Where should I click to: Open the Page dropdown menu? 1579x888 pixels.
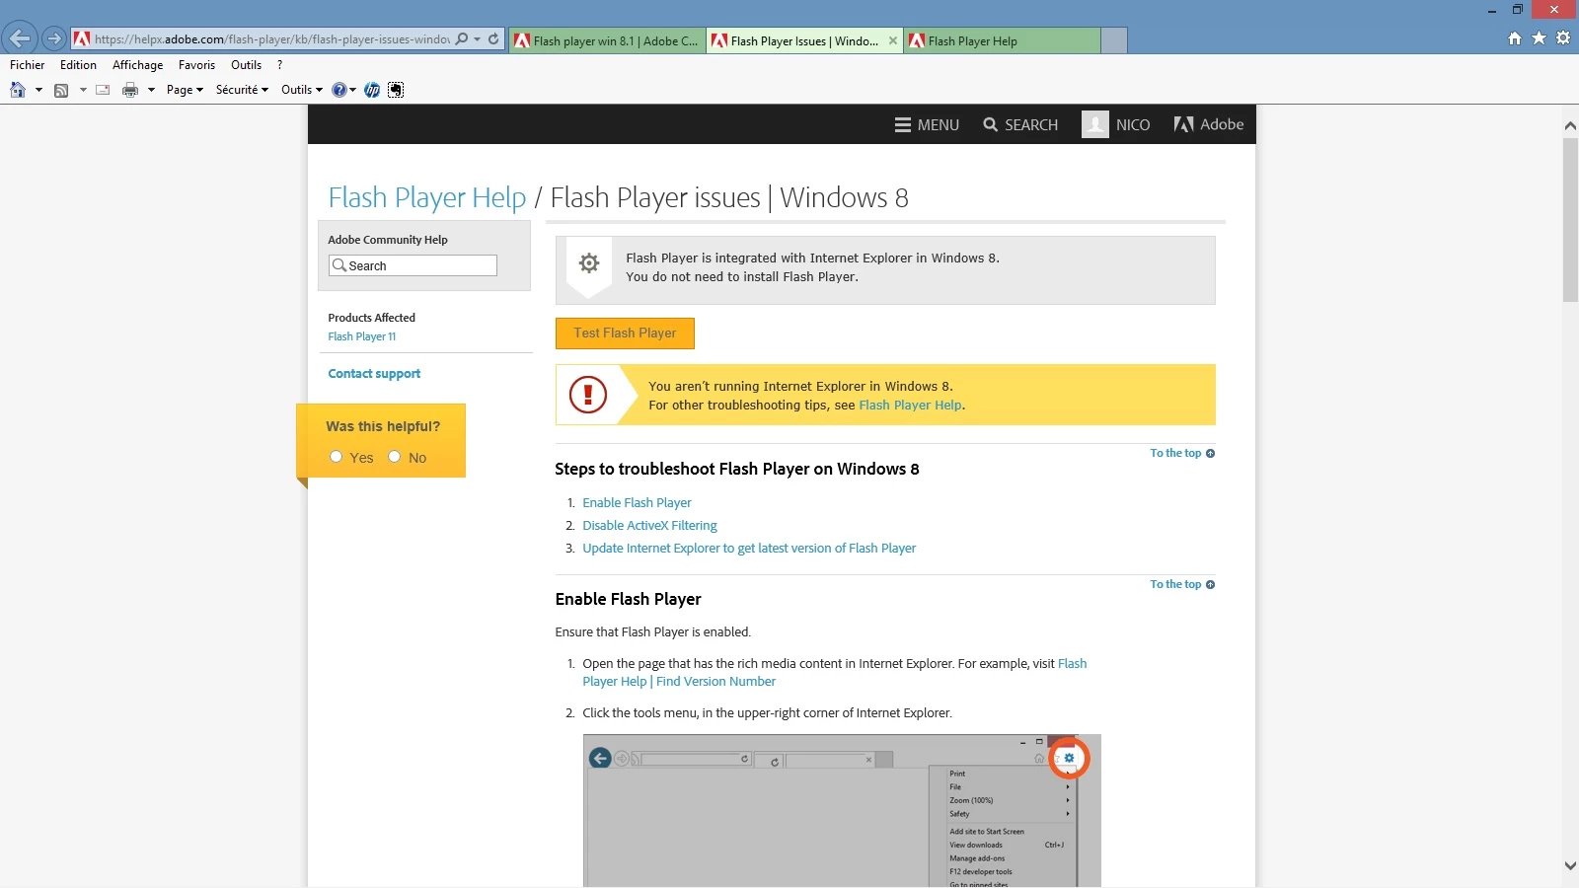point(185,90)
